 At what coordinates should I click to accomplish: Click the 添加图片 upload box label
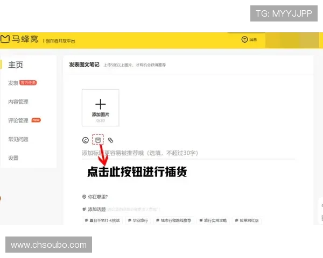click(101, 114)
